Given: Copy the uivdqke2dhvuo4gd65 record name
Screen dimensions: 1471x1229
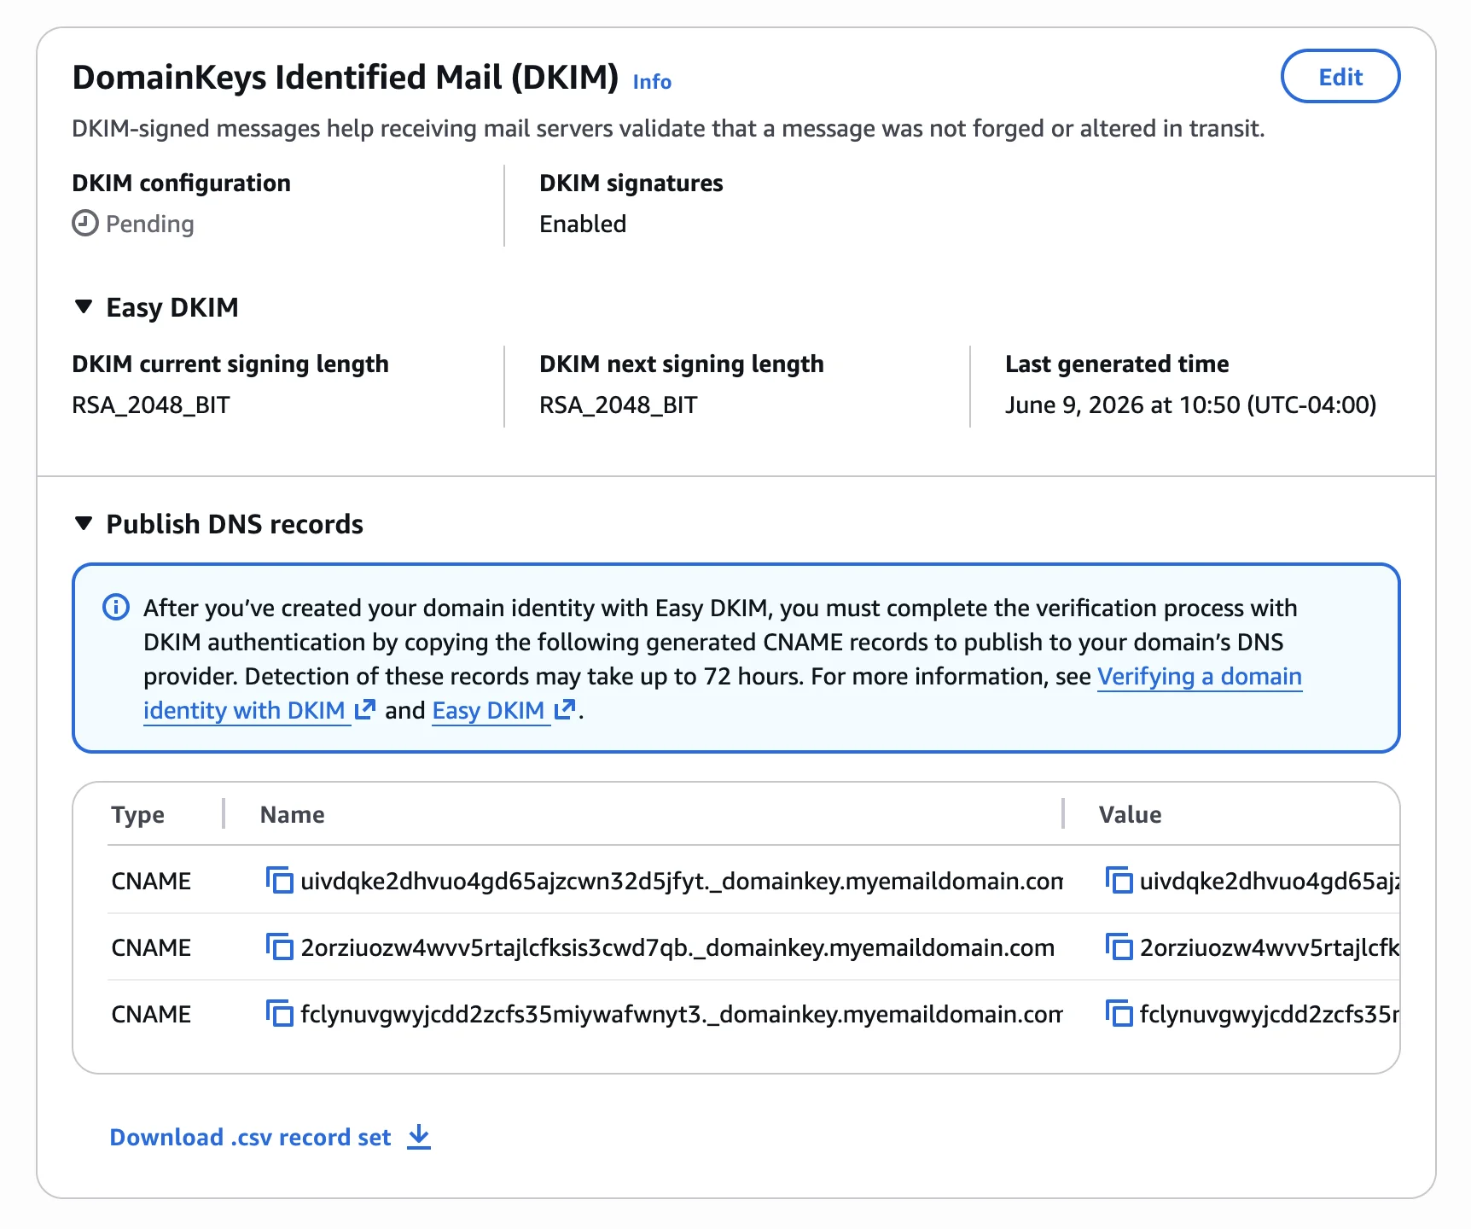Looking at the screenshot, I should click(279, 880).
